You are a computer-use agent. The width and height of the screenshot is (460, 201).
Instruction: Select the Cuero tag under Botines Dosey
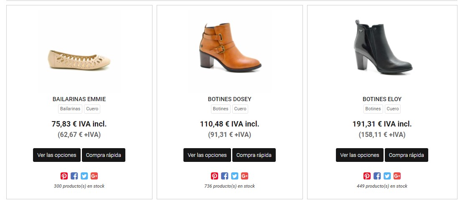(240, 109)
